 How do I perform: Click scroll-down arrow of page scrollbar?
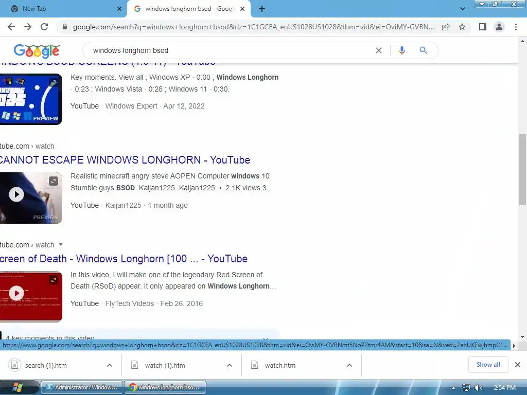click(x=522, y=336)
